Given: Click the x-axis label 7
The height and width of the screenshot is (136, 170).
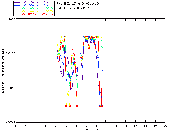Looking at the screenshot, I should click(x=36, y=126).
